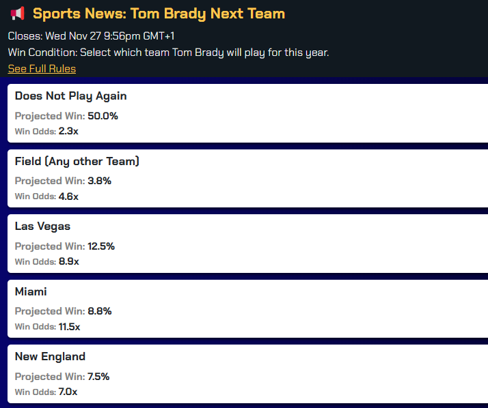Click the 12.5% projected win for Las Vegas

coord(101,246)
